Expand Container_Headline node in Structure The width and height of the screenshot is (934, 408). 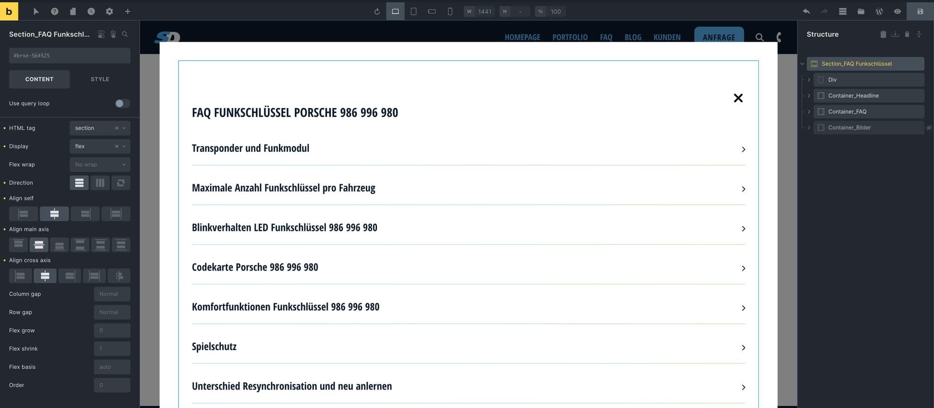(x=809, y=96)
